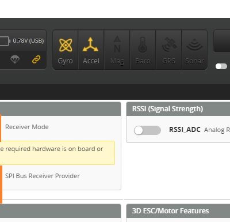Viewport: 230px width, 222px height.
Task: Click the Sonar sensor icon
Action: point(194,44)
